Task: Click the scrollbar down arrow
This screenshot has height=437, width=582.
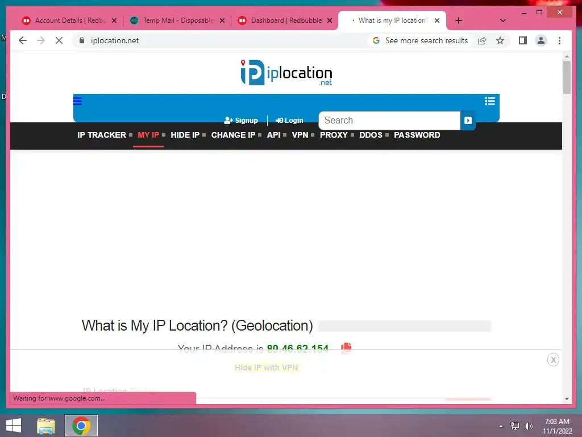Action: tap(567, 399)
